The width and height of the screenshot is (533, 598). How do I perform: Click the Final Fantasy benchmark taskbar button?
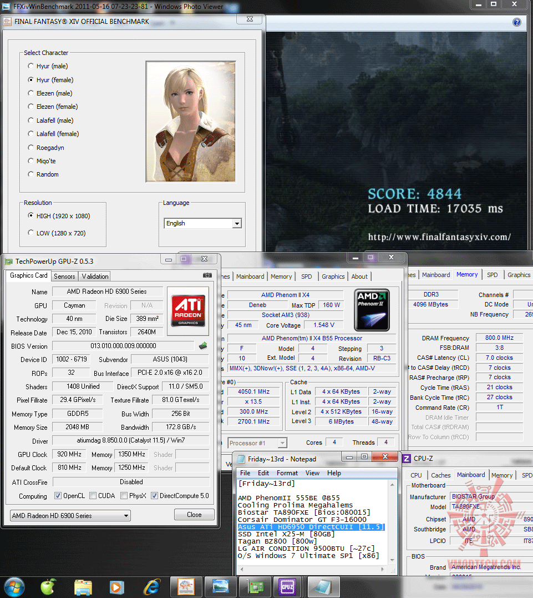click(x=186, y=587)
